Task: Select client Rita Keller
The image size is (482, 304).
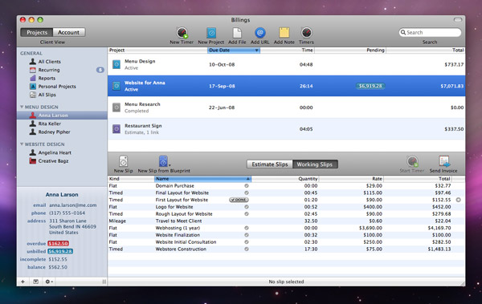Action: tap(50, 124)
